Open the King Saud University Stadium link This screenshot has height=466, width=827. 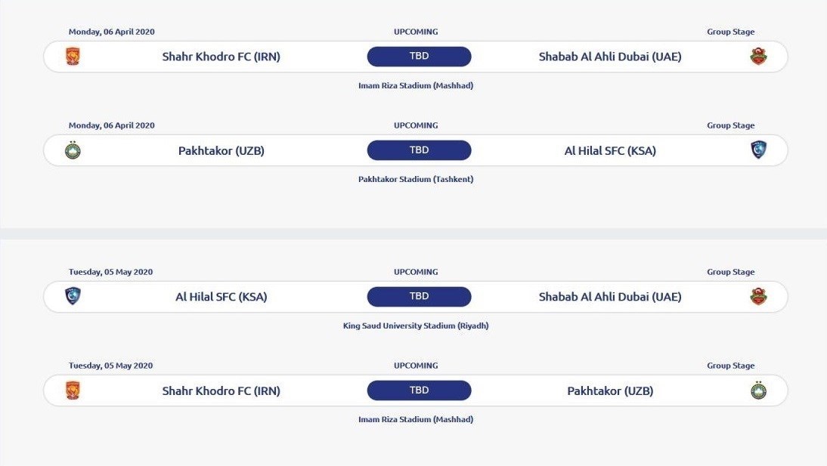tap(416, 325)
